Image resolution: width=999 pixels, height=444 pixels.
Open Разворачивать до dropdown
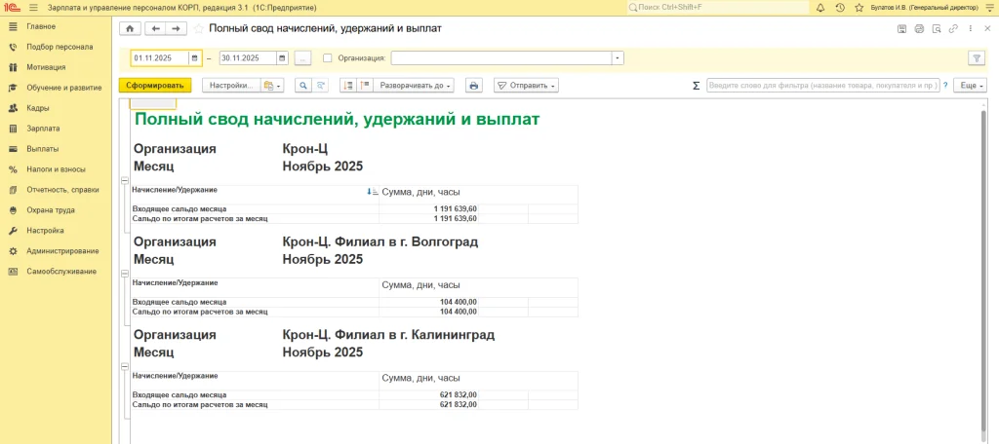click(414, 86)
